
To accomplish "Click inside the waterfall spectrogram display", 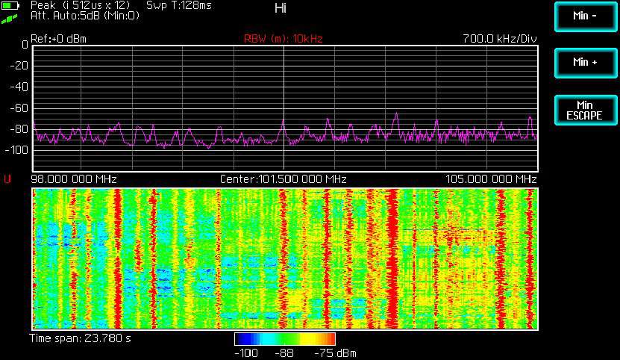I will click(284, 258).
